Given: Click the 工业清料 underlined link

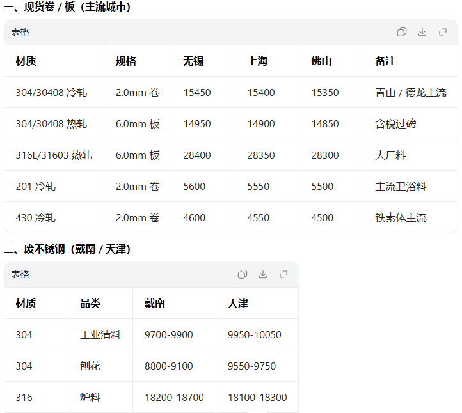Looking at the screenshot, I should [x=100, y=334].
